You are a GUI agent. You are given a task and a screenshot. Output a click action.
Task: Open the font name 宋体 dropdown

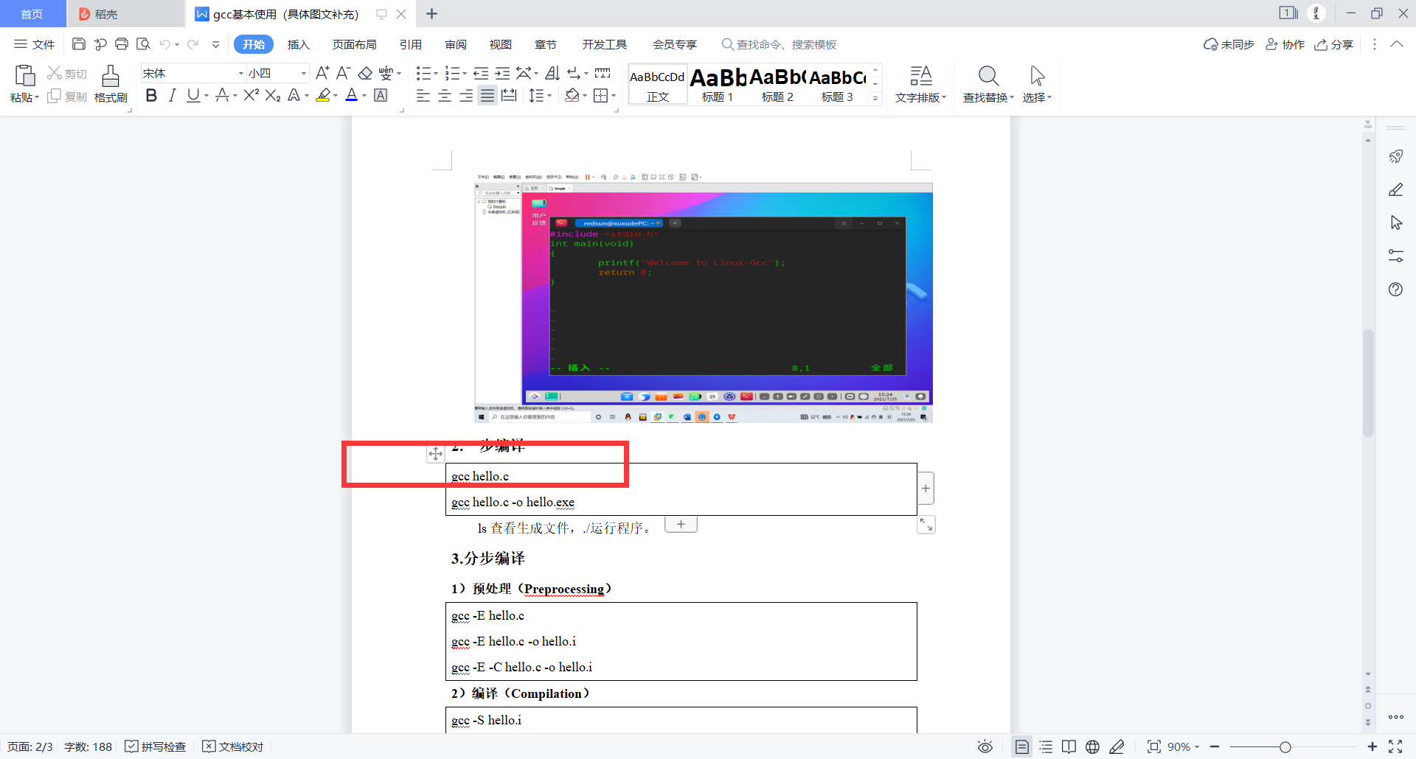(241, 73)
